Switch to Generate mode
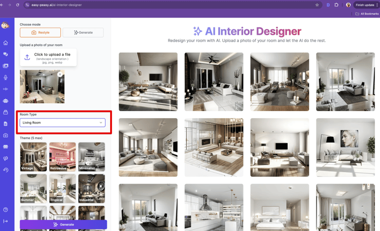The image size is (380, 231). (x=83, y=33)
